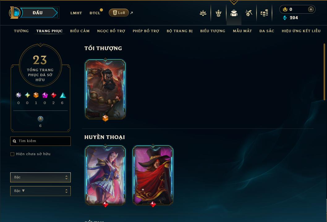Image resolution: width=327 pixels, height=222 pixels.
Task: Open the 'Bậc ▼' sorting dropdown
Action: tap(40, 191)
